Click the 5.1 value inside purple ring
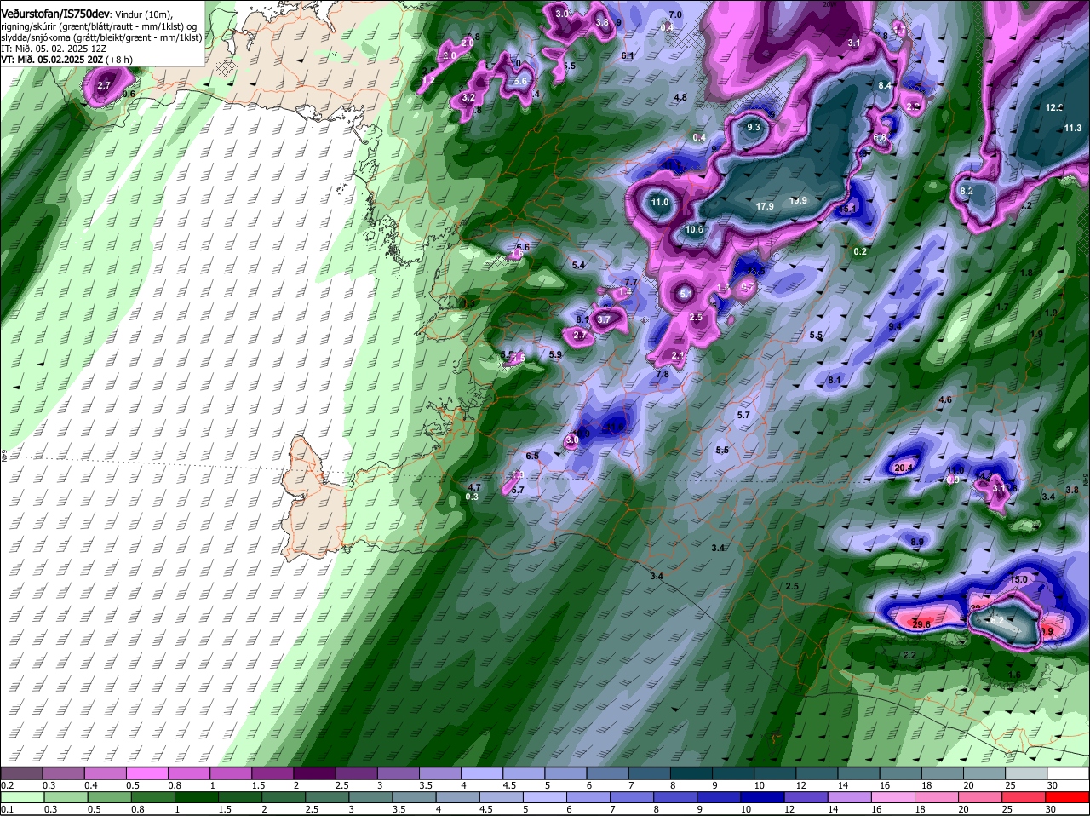Viewport: 1090px width, 816px height. coord(686,294)
